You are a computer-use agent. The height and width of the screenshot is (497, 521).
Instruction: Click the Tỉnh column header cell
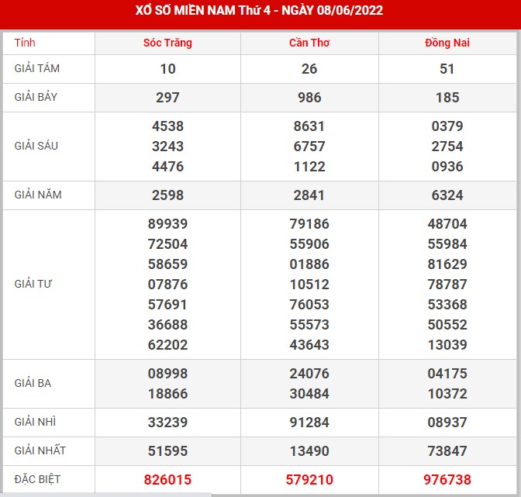pos(26,43)
